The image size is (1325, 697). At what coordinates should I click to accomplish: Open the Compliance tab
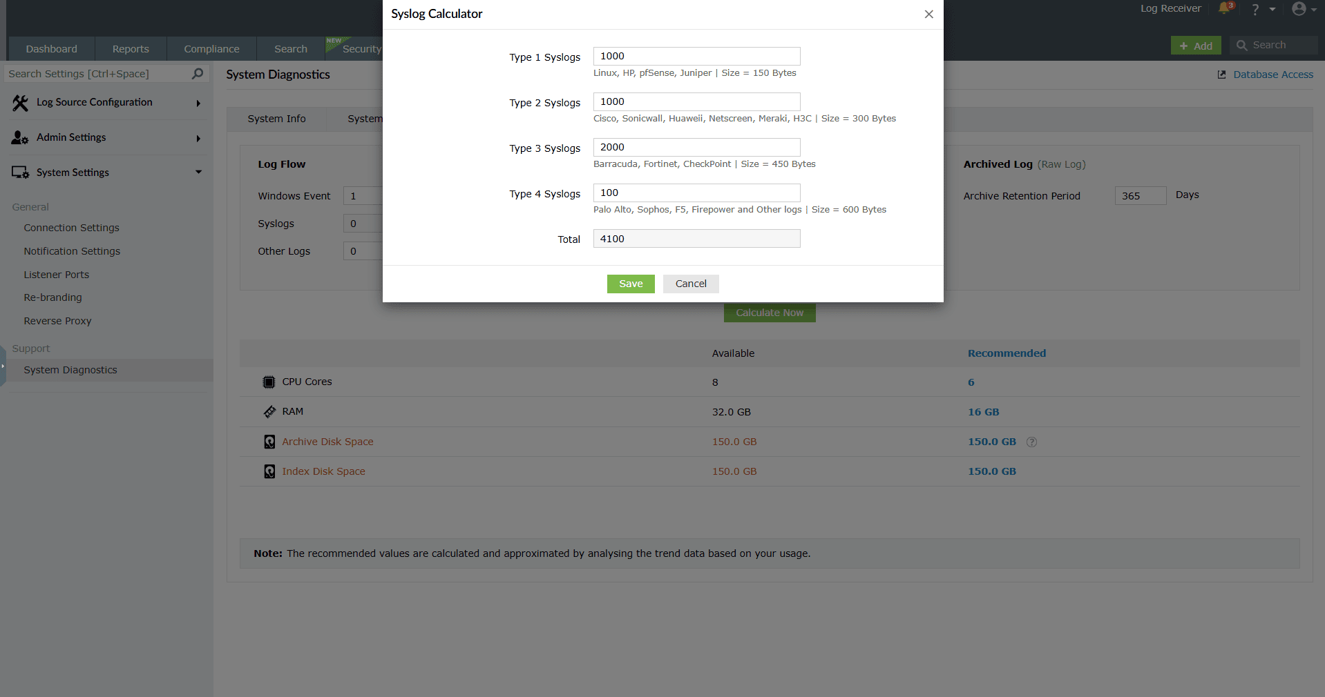211,49
